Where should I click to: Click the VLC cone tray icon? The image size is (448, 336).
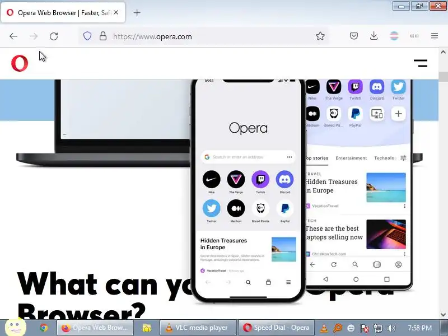(324, 328)
